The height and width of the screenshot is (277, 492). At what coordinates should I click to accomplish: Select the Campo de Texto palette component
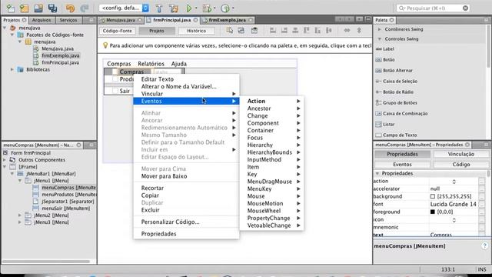[396, 135]
